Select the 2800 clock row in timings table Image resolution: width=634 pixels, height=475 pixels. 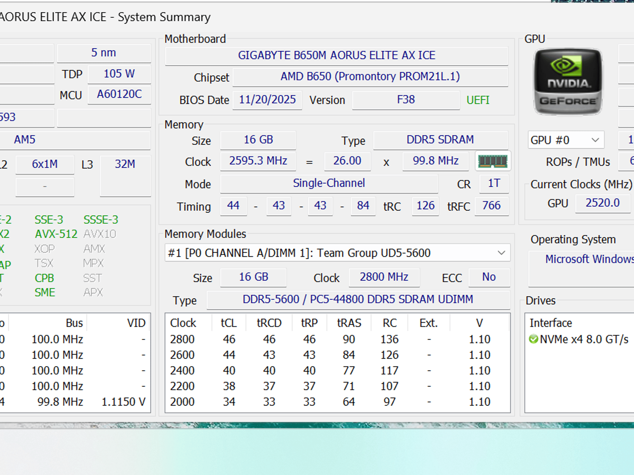point(337,340)
